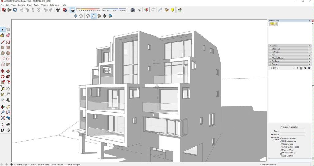Click the scene Name input field

[x=292, y=131]
